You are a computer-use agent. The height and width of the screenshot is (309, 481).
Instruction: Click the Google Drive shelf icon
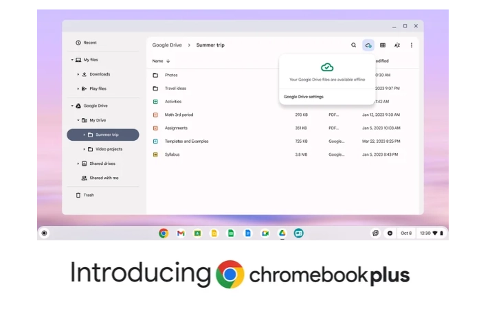pyautogui.click(x=282, y=233)
